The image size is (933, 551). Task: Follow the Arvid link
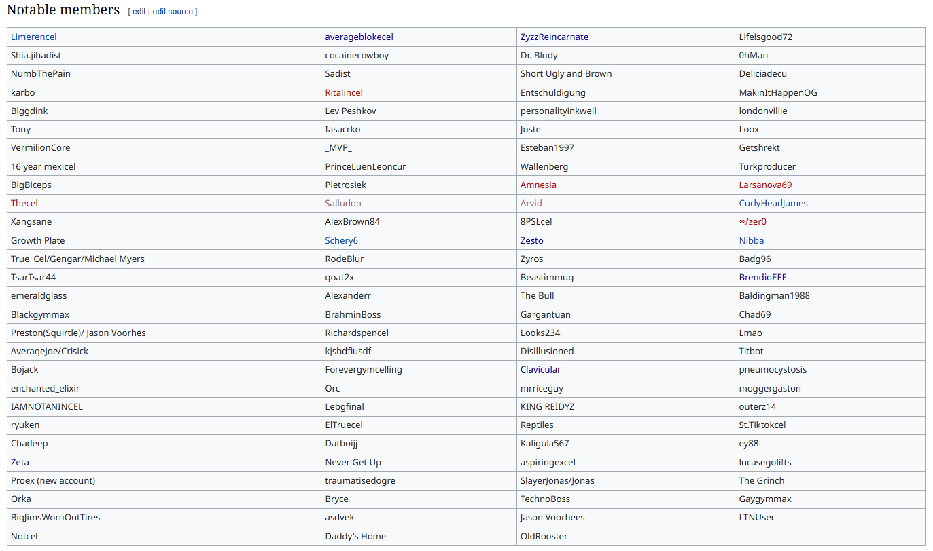pos(531,204)
